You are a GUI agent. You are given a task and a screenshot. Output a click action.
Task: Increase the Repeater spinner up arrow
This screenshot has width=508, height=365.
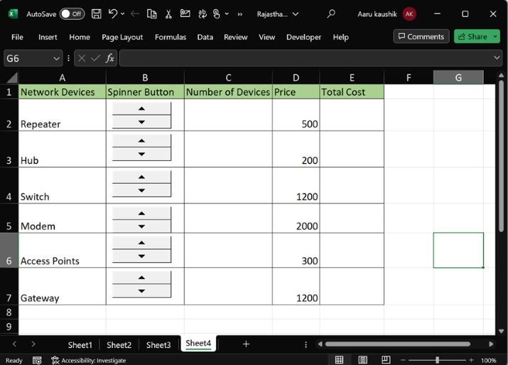point(141,108)
